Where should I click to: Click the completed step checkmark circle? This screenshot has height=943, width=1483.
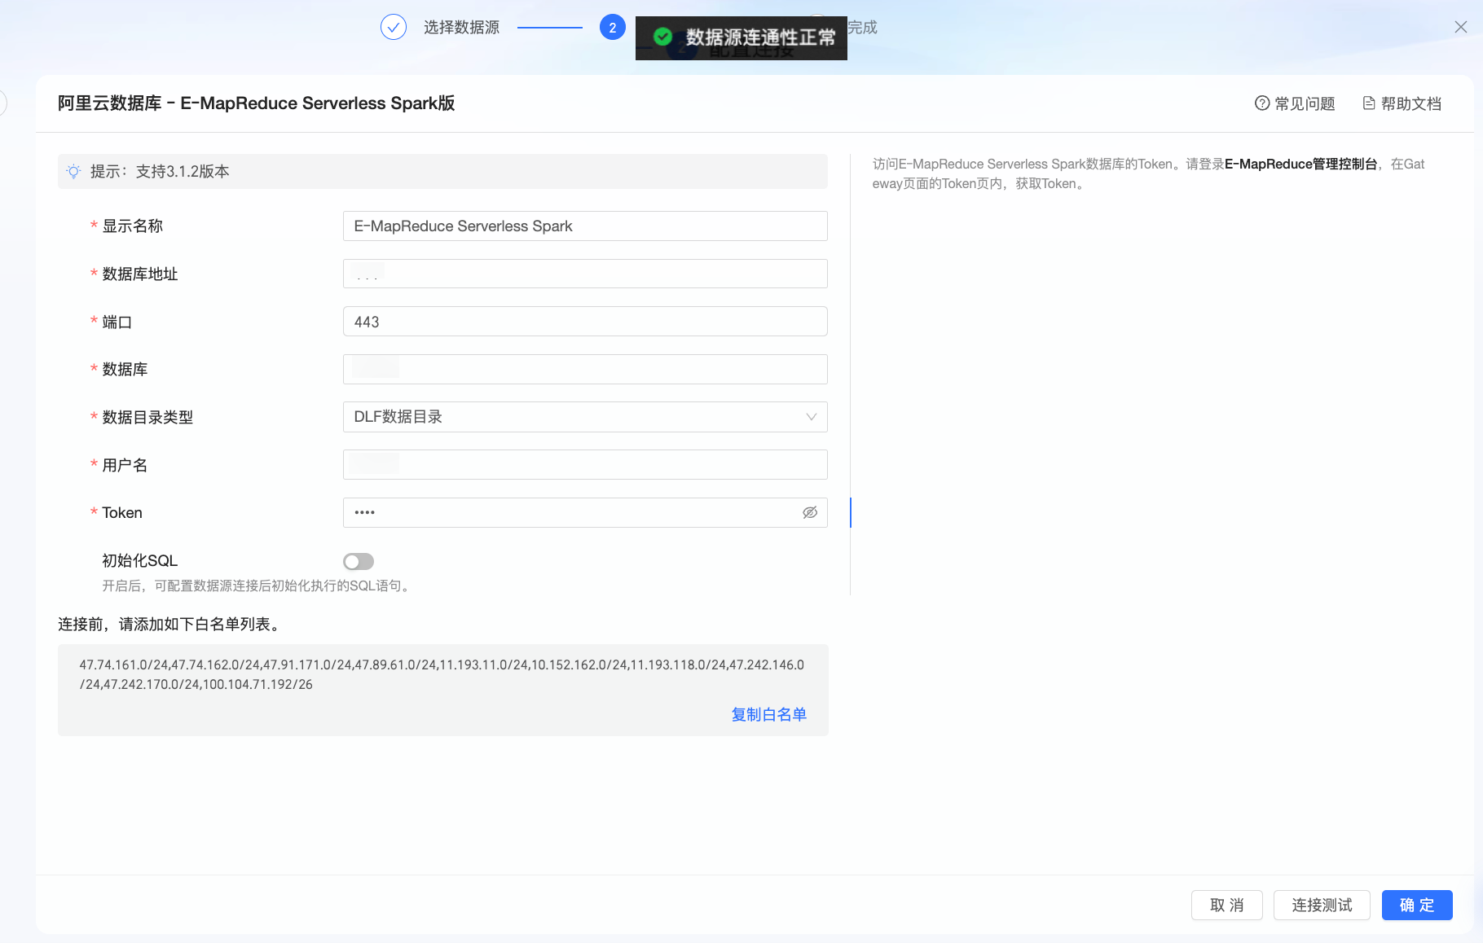click(394, 28)
